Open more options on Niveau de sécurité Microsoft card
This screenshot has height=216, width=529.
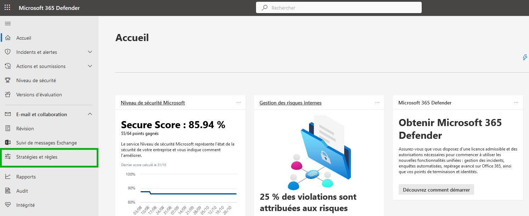point(239,102)
